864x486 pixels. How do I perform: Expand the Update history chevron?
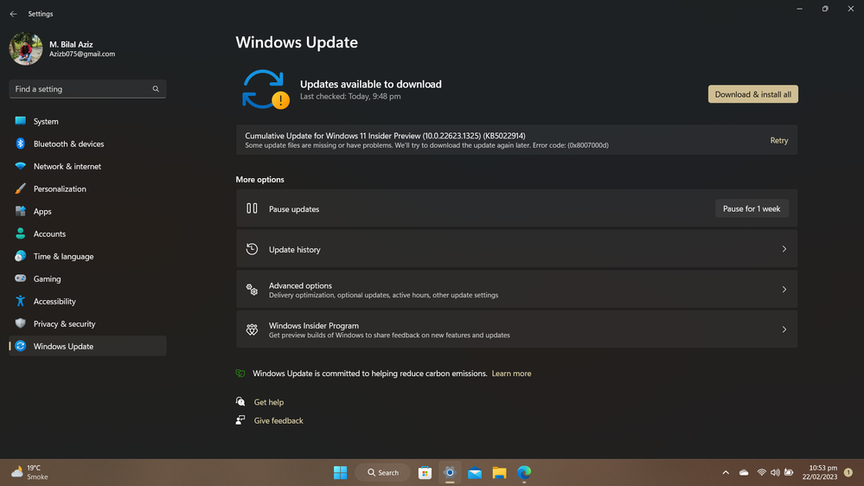pyautogui.click(x=784, y=249)
